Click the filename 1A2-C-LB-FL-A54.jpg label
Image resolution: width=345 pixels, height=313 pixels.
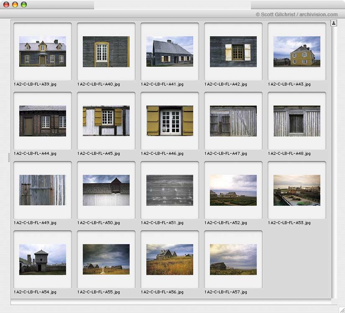35,292
